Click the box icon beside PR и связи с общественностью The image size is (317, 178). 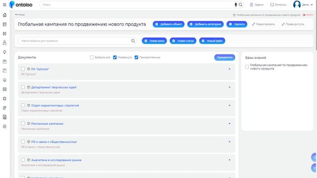tap(29, 142)
